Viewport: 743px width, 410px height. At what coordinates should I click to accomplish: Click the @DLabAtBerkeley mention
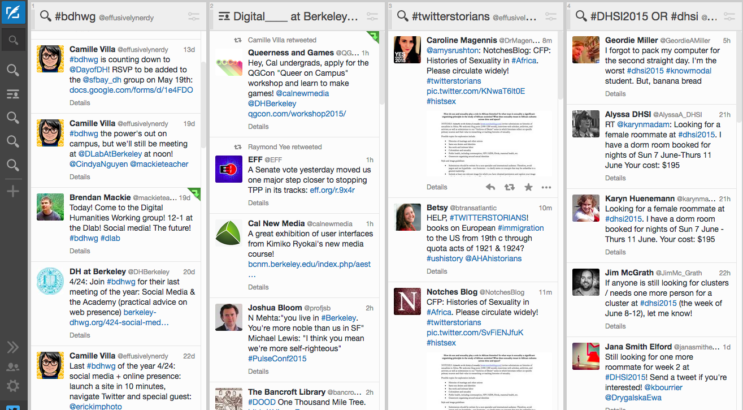107,154
